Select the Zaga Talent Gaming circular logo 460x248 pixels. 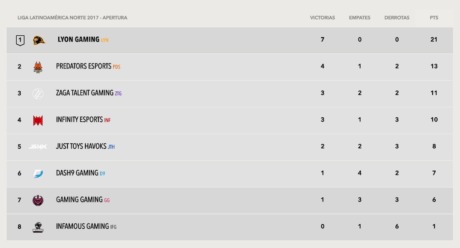(38, 94)
